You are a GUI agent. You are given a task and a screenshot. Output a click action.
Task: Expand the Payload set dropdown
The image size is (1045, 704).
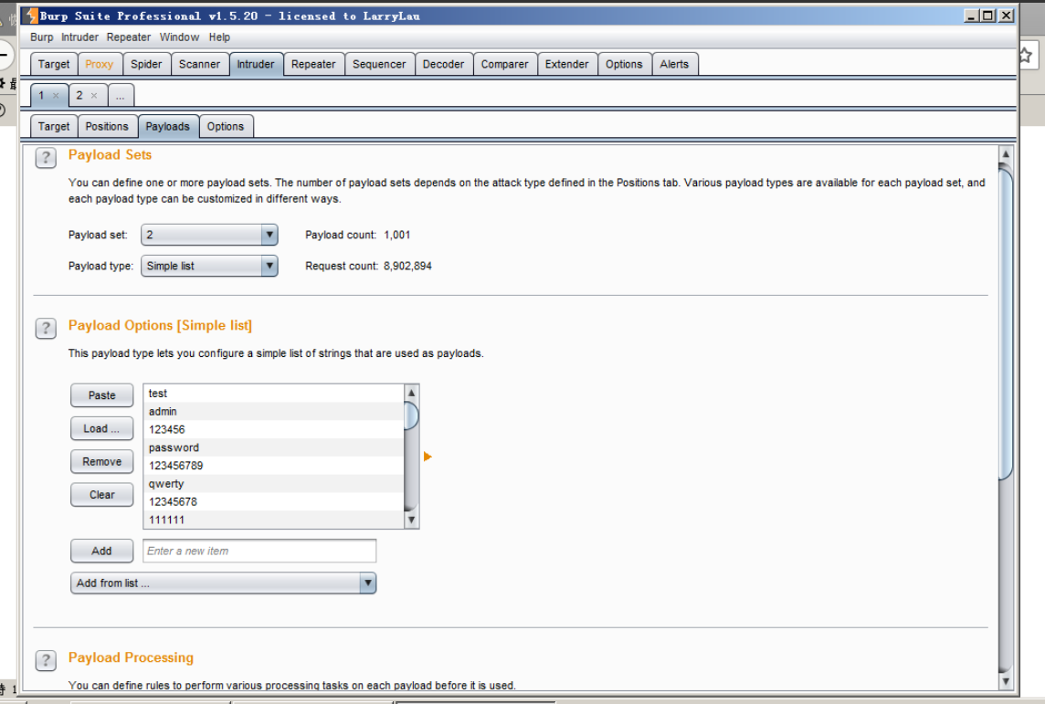[269, 235]
